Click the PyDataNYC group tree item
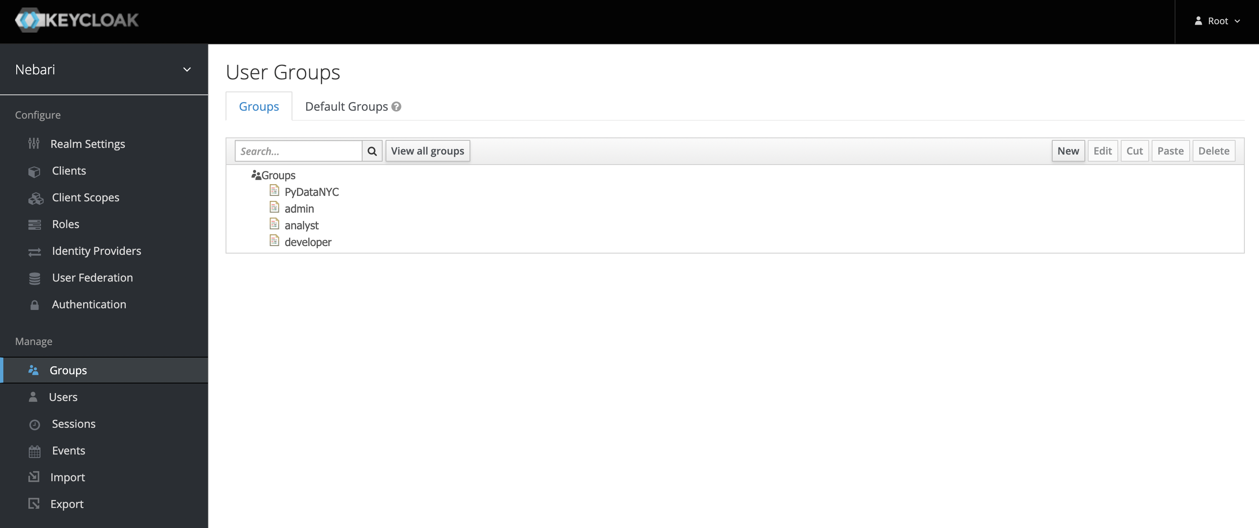This screenshot has width=1259, height=528. [x=312, y=191]
